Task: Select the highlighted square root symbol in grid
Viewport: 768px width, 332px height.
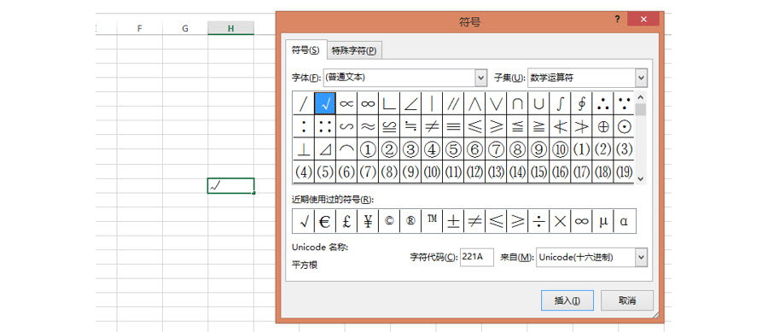Action: click(x=325, y=103)
